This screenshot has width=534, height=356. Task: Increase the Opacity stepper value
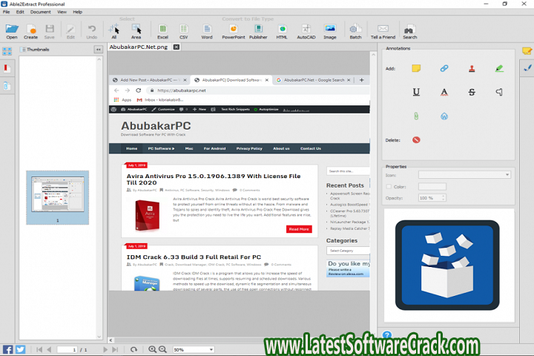(443, 196)
